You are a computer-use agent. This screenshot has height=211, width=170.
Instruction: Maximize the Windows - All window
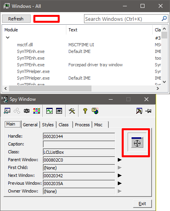[143, 6]
